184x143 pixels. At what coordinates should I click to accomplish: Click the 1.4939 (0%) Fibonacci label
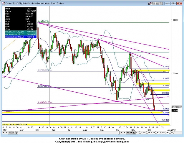tap(43, 21)
